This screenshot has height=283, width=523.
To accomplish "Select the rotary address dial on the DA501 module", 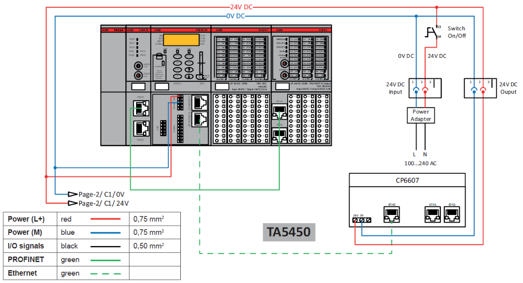I will [x=285, y=64].
